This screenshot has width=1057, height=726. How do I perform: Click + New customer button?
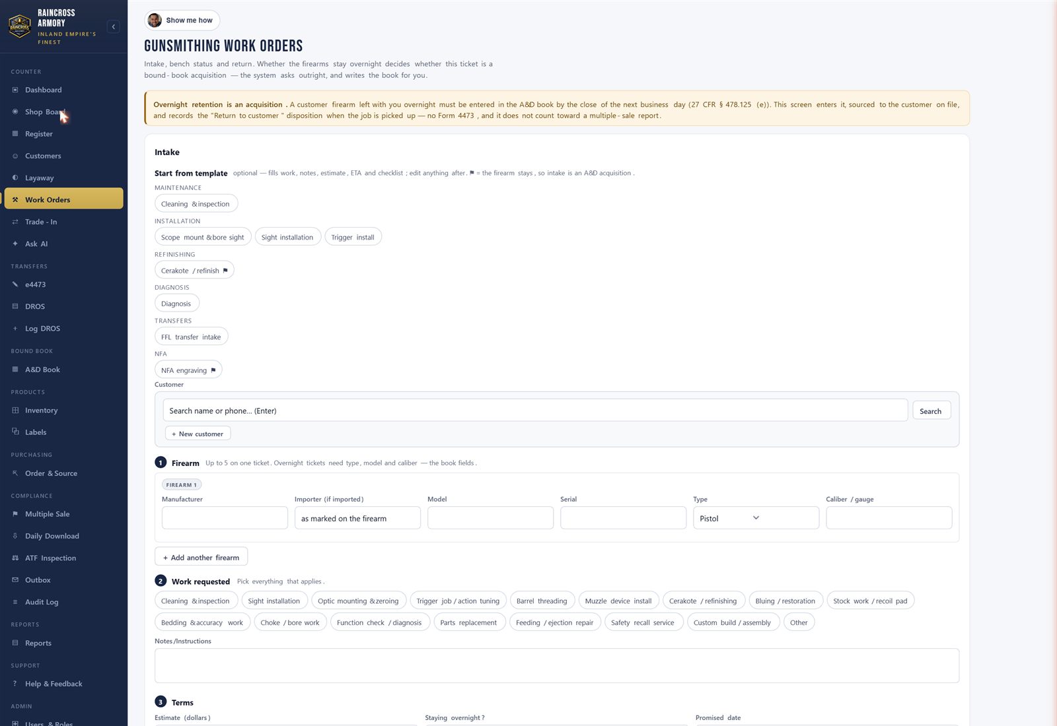pyautogui.click(x=198, y=434)
